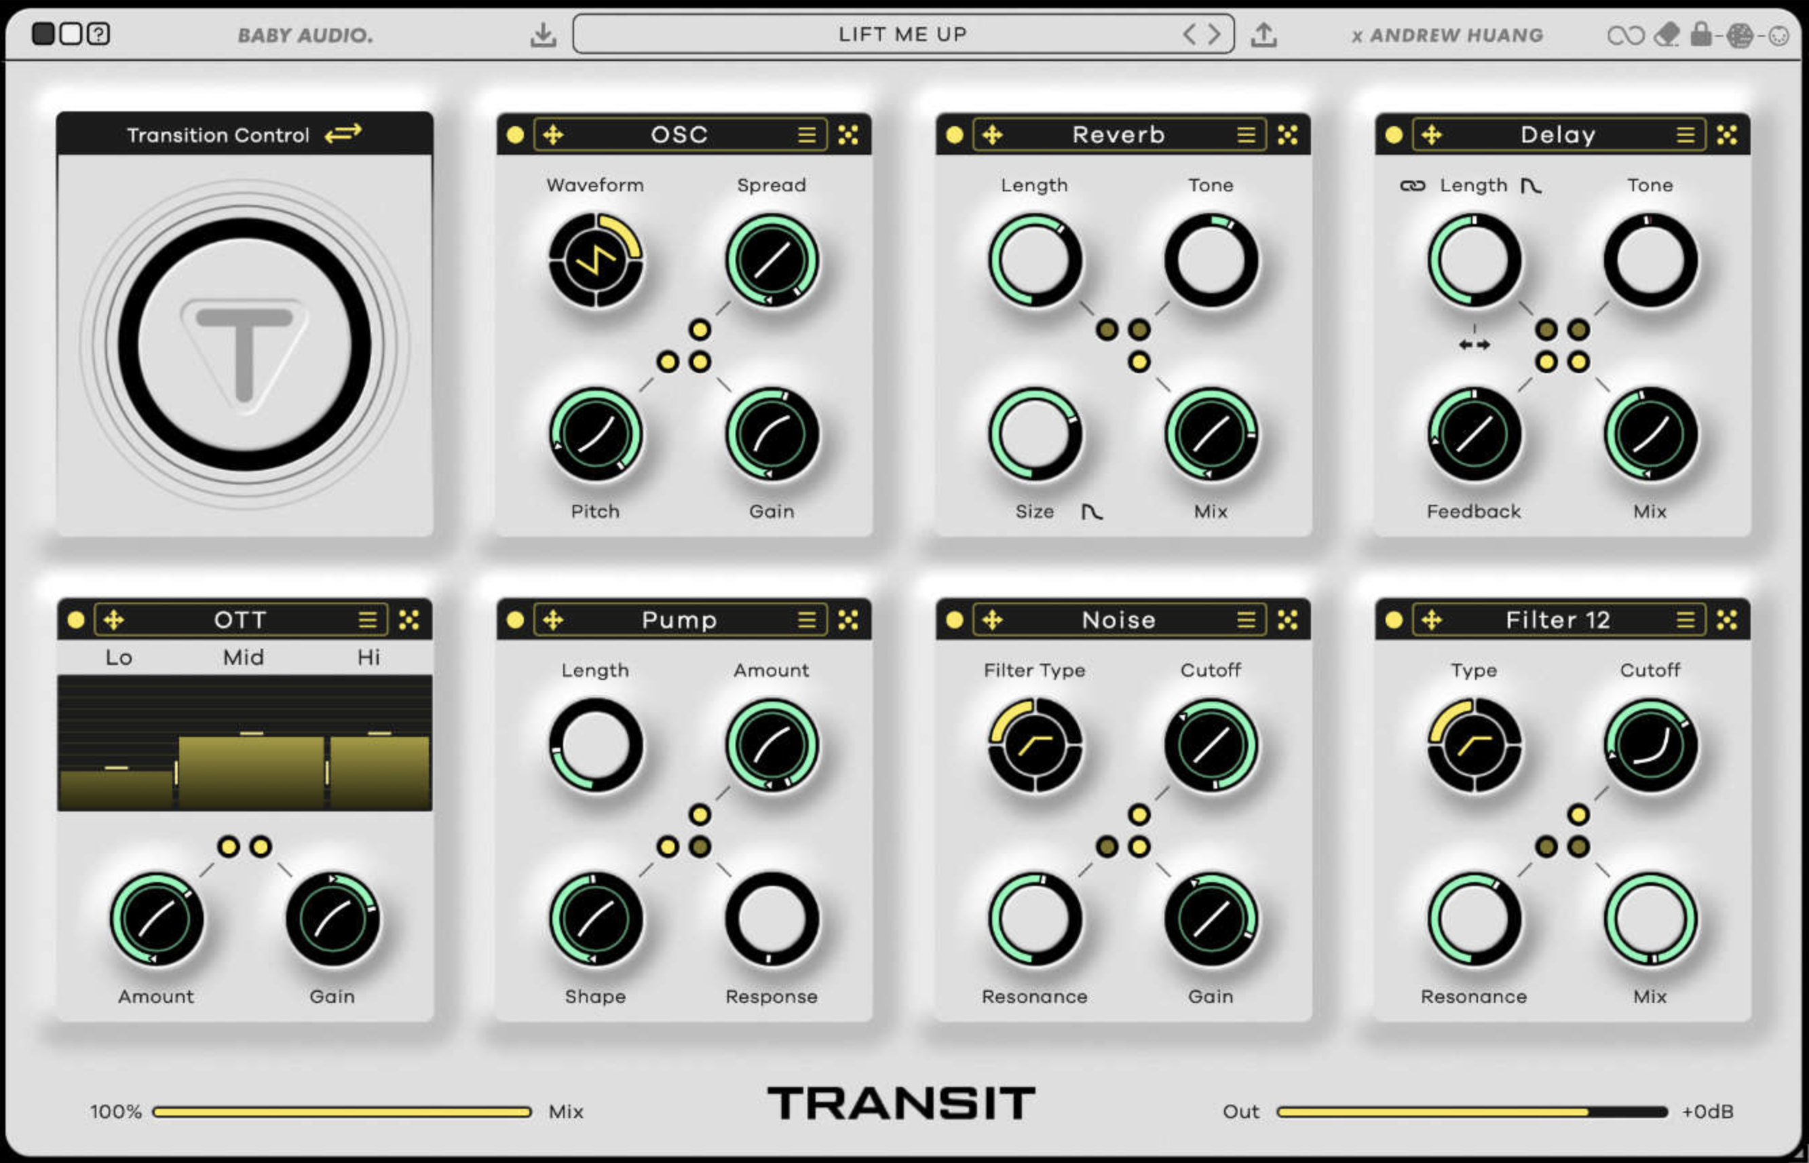
Task: Go to previous preset arrow
Action: (1188, 34)
